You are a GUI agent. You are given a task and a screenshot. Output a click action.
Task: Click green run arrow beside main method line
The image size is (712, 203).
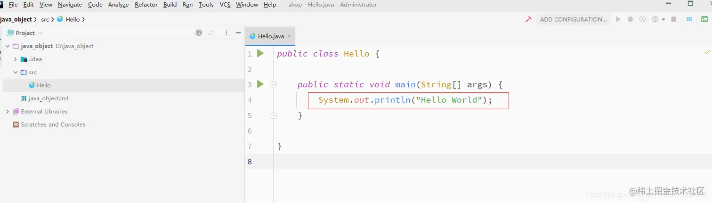point(260,84)
